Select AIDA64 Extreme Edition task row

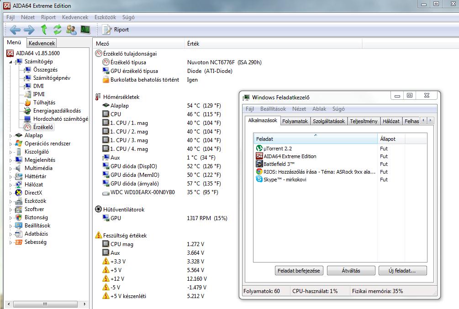pyautogui.click(x=340, y=156)
